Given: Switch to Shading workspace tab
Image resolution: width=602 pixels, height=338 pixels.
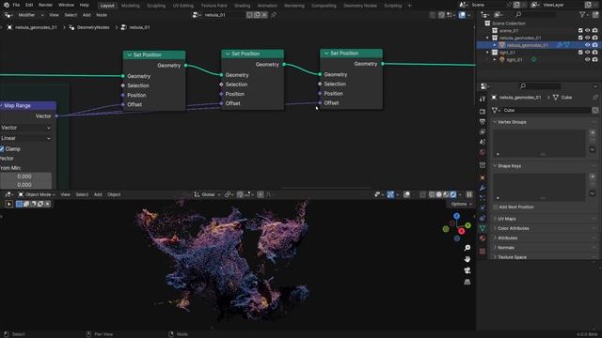Looking at the screenshot, I should [x=242, y=6].
